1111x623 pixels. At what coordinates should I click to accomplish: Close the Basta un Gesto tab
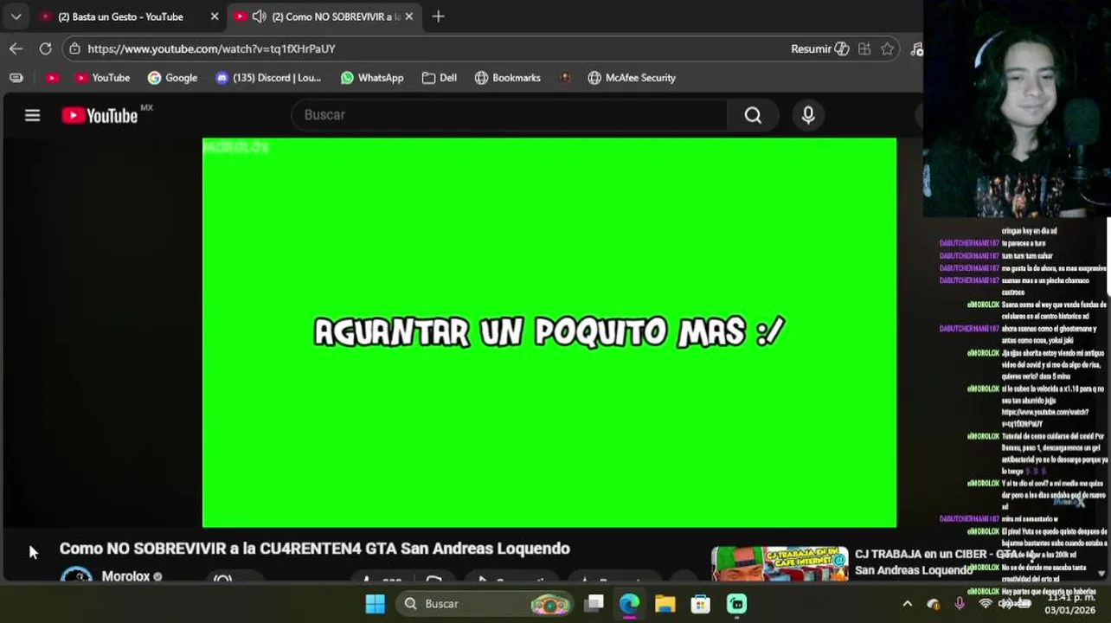click(x=215, y=16)
